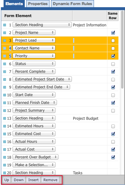125x185 pixels.
Task: Click the arrow icon on Percent Over Budget row
Action: (x=4, y=157)
